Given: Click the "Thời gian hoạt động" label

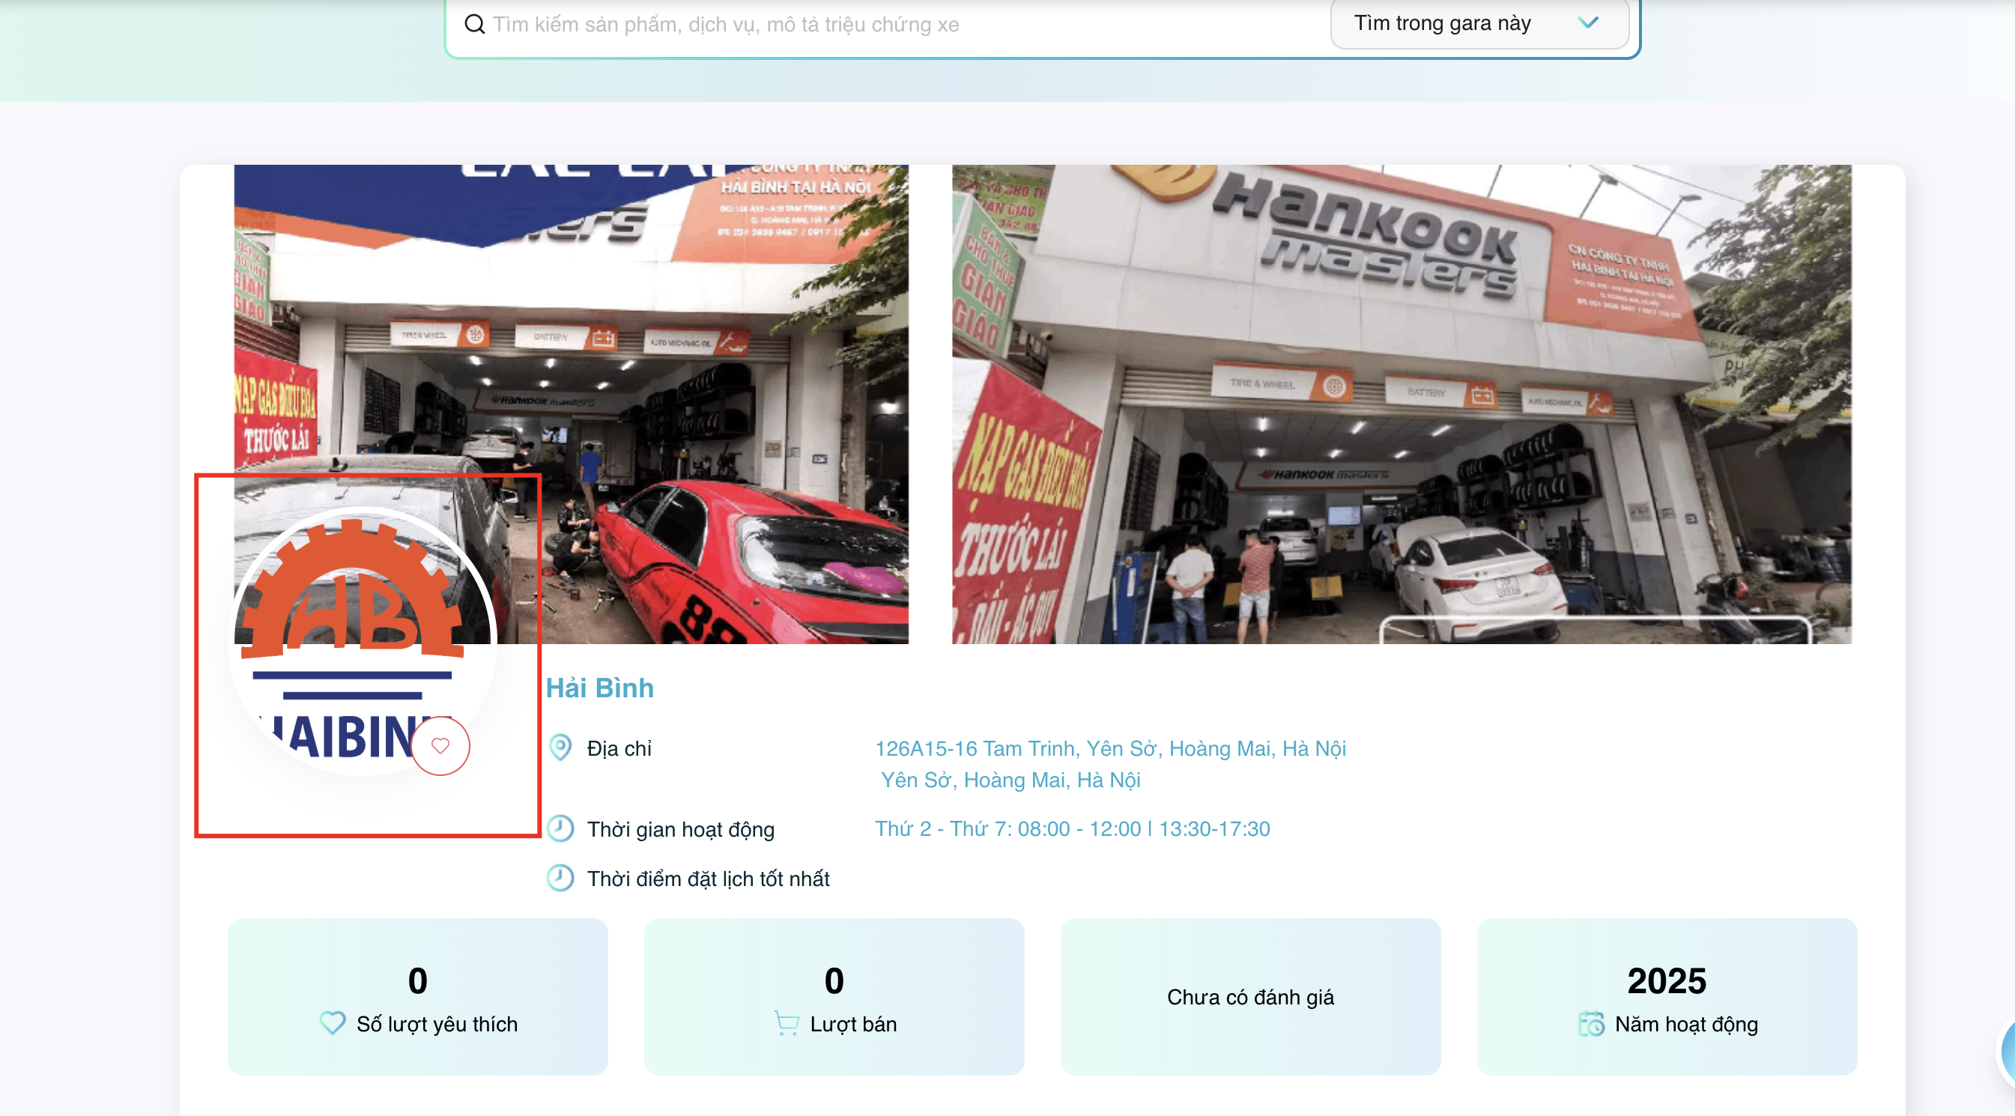Looking at the screenshot, I should [681, 829].
